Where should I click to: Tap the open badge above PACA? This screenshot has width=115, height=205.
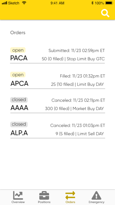[18, 50]
